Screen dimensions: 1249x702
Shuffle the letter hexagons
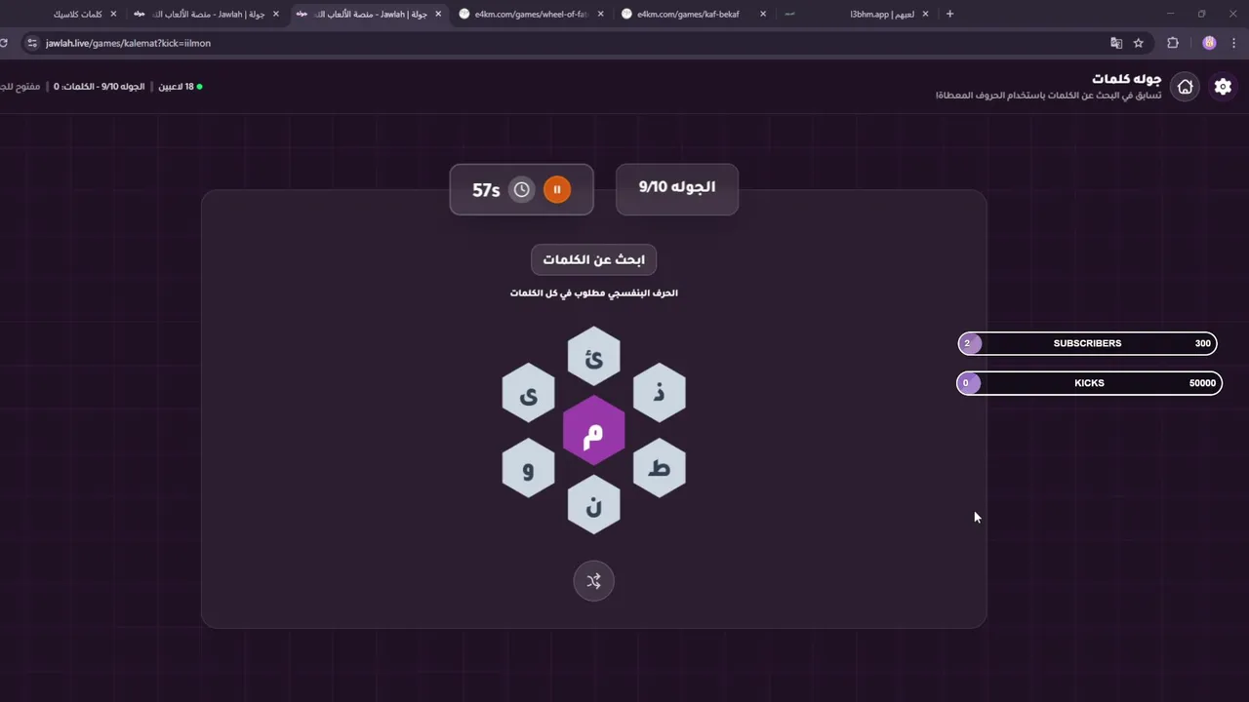593,581
